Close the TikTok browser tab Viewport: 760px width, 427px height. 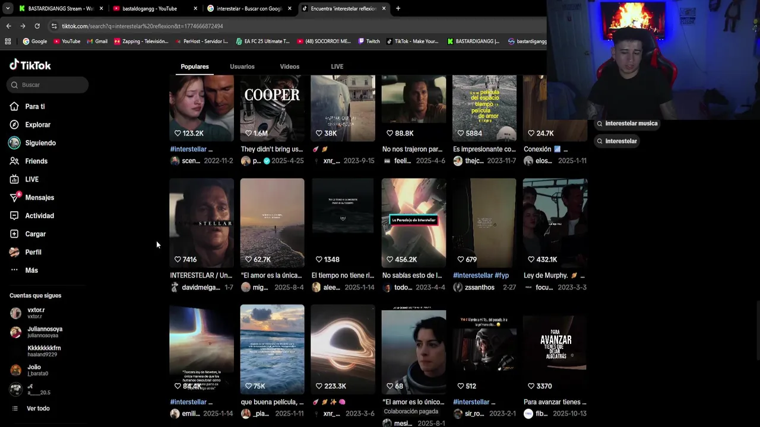384,8
